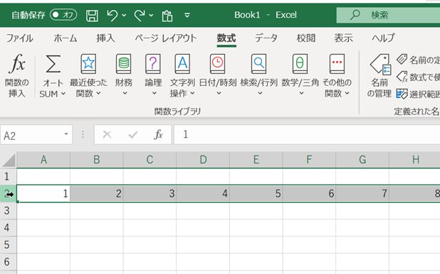The height and width of the screenshot is (274, 440).
Task: Select cell B2 containing 2
Action: point(97,194)
